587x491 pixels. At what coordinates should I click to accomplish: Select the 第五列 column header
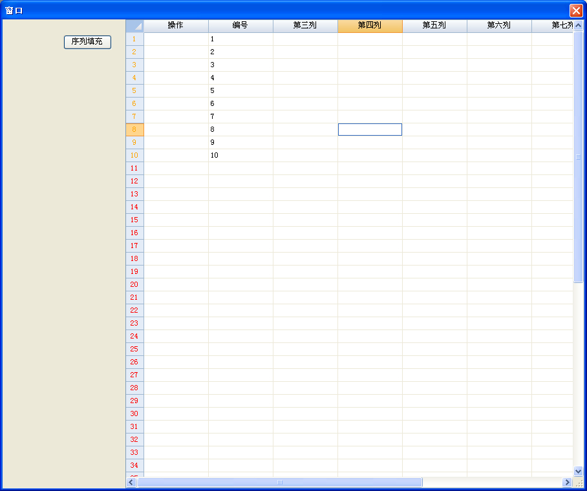click(x=434, y=26)
